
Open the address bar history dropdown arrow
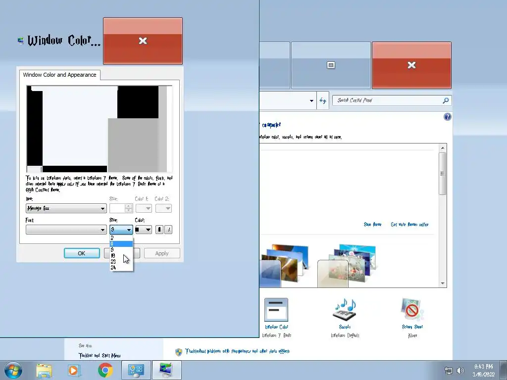(311, 101)
